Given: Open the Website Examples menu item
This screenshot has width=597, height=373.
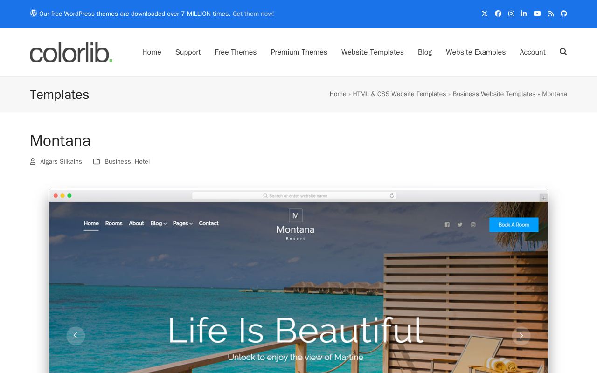Looking at the screenshot, I should point(476,52).
